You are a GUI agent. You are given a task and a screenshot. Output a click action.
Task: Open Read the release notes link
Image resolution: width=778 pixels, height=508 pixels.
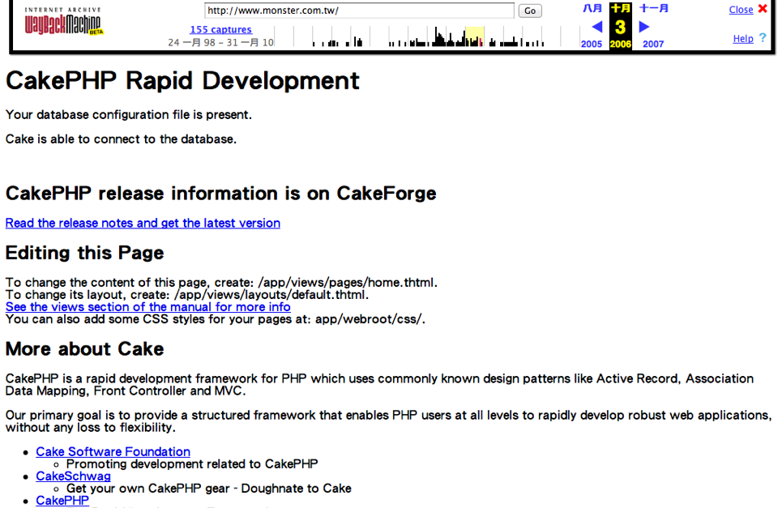point(143,224)
